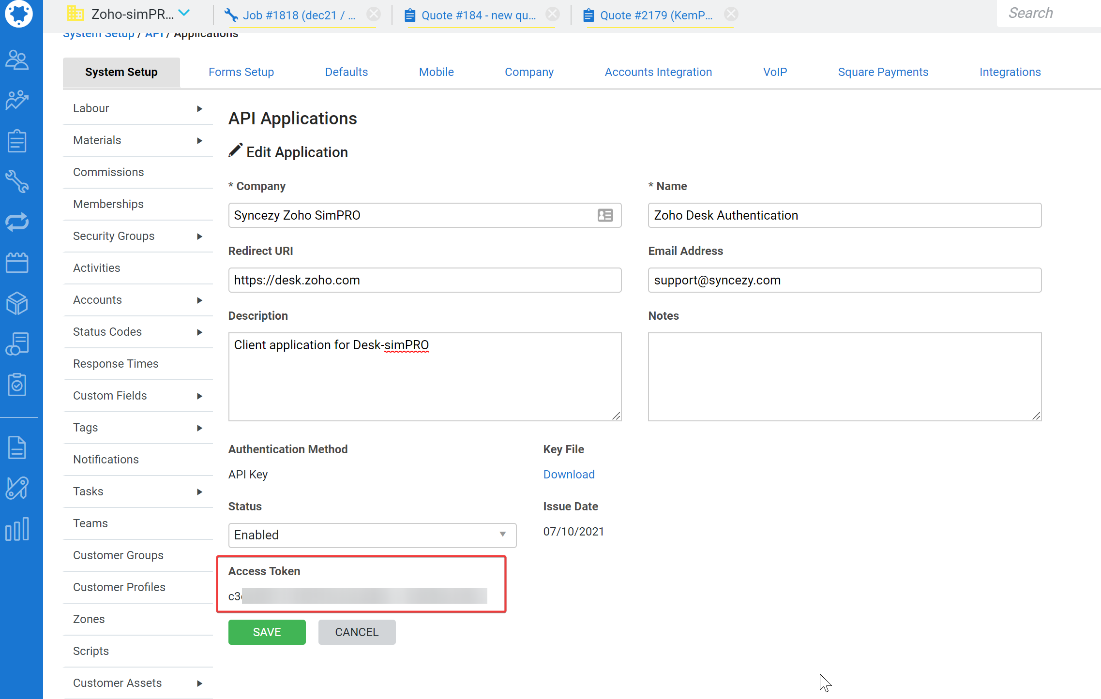The image size is (1101, 699).
Task: Open the Materials box sidebar icon
Action: [17, 303]
